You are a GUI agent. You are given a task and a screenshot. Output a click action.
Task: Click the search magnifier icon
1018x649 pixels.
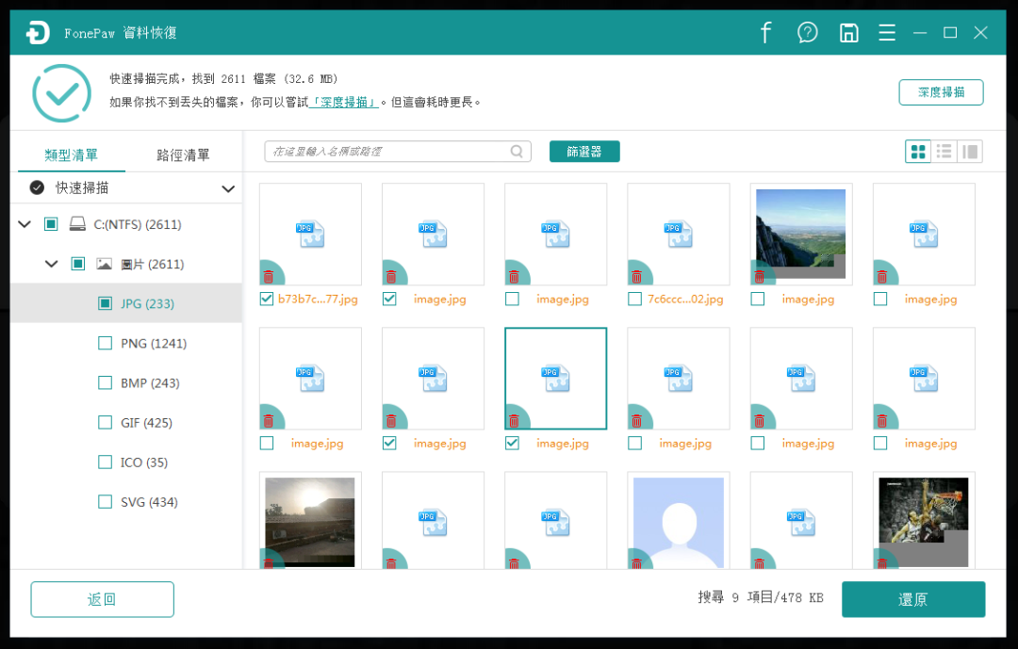(x=517, y=152)
